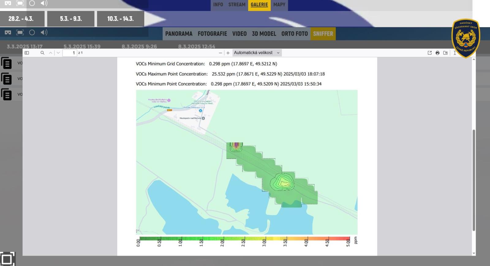This screenshot has height=266, width=490.
Task: Go to next PDF page
Action: tap(58, 53)
